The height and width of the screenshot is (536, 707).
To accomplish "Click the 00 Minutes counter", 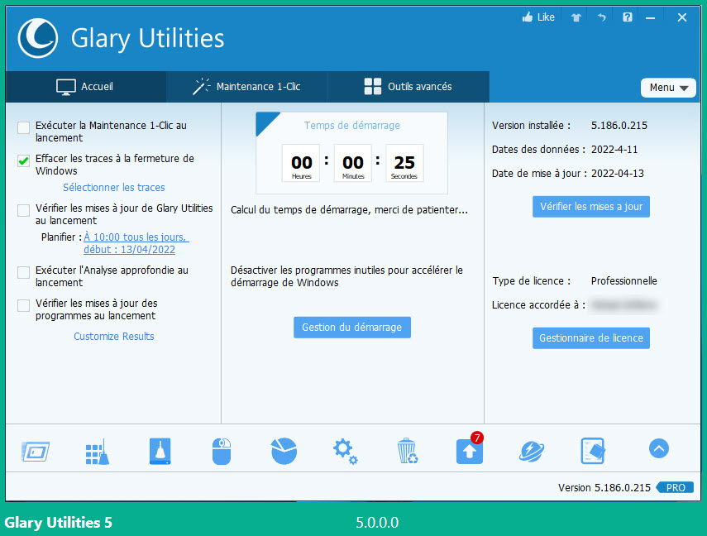I will (x=353, y=163).
